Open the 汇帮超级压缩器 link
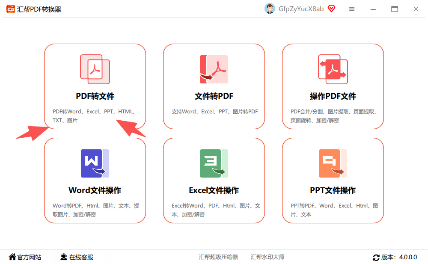 click(218, 257)
